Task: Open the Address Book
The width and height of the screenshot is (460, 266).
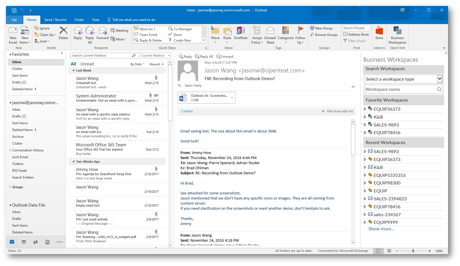Action: (356, 35)
